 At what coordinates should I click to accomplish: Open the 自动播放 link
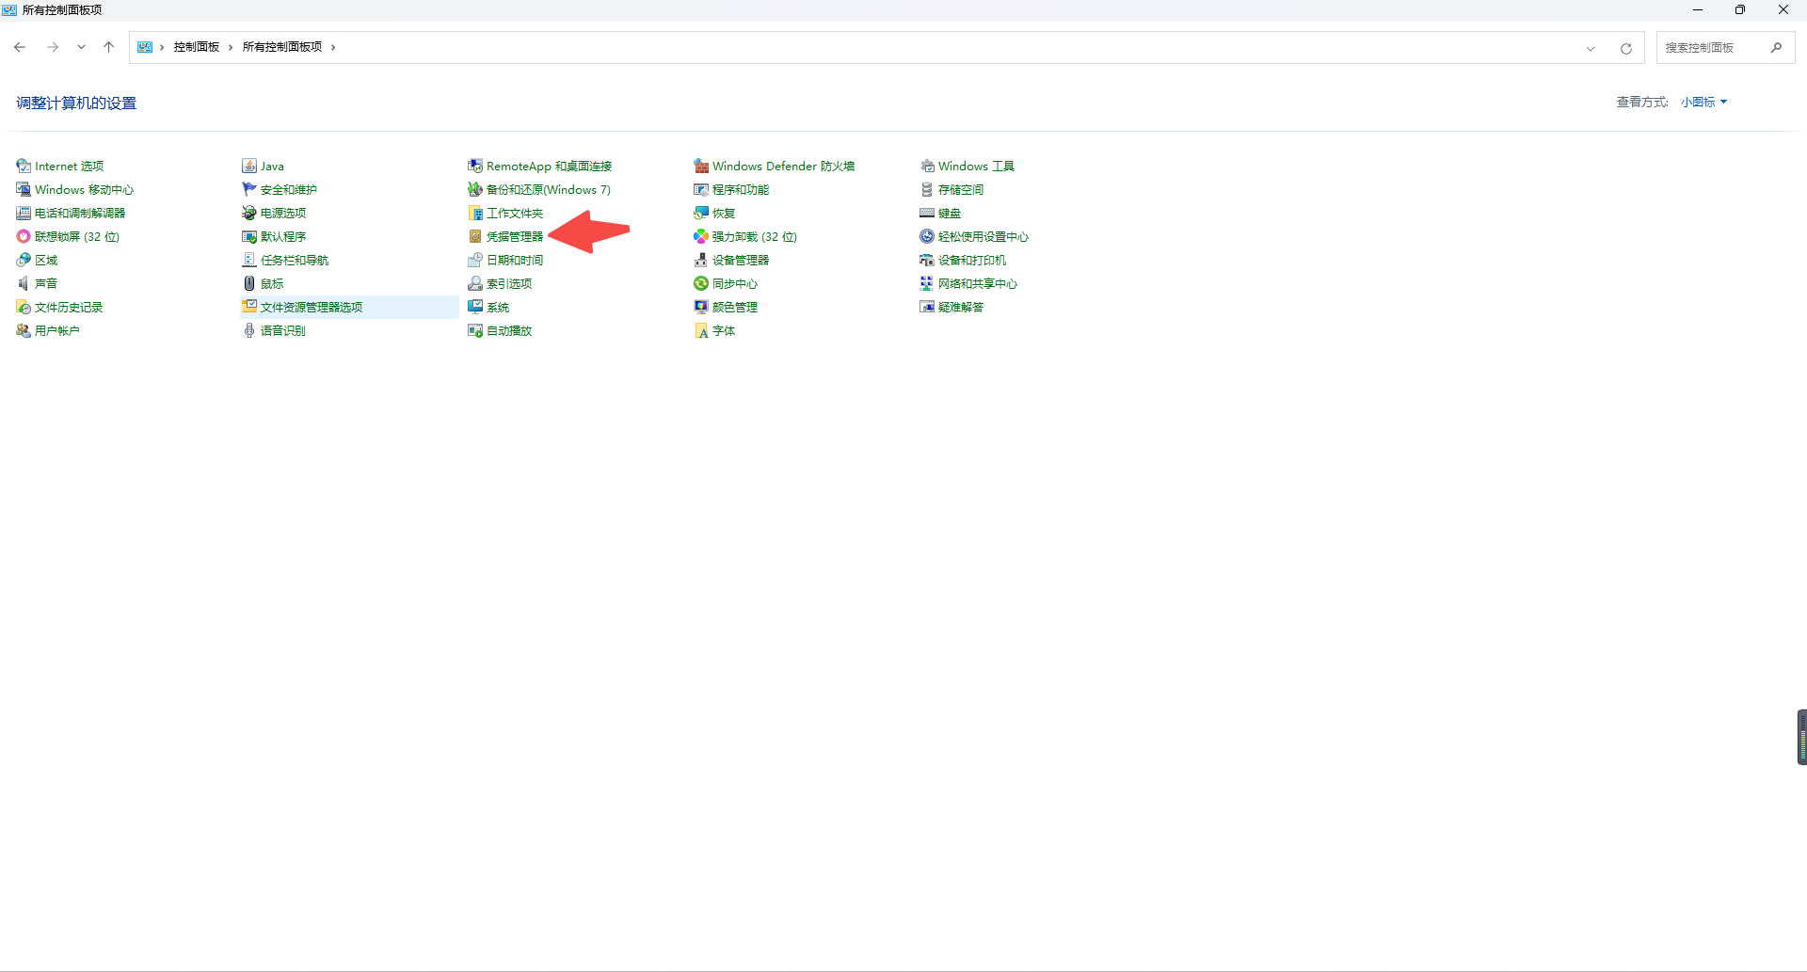509,330
